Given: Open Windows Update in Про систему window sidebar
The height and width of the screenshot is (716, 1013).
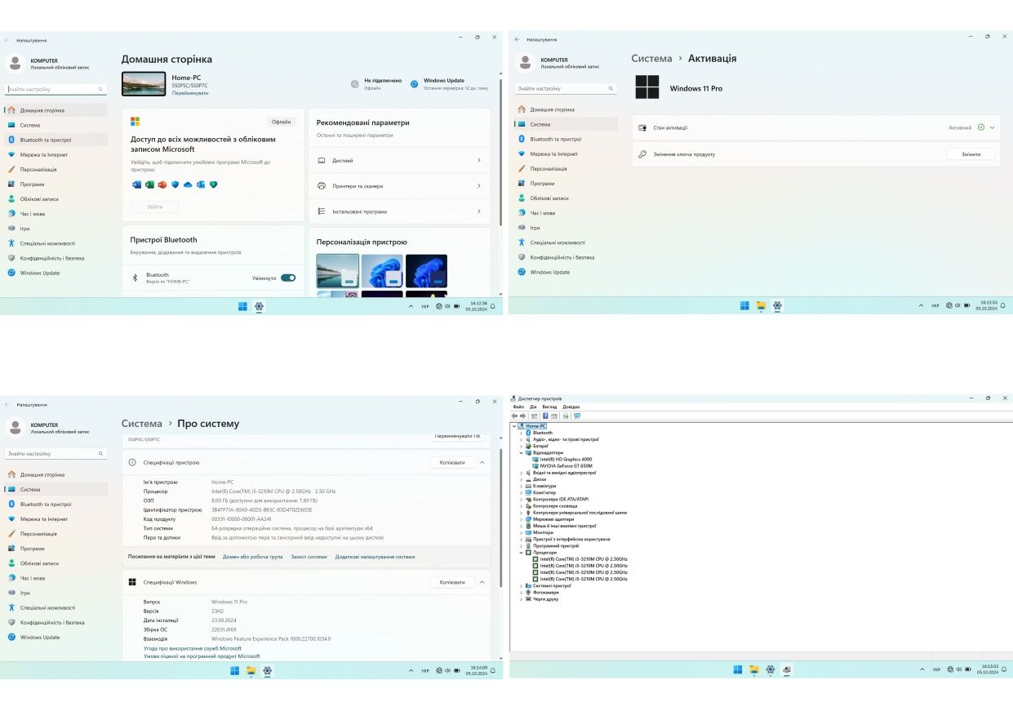Looking at the screenshot, I should (x=56, y=637).
